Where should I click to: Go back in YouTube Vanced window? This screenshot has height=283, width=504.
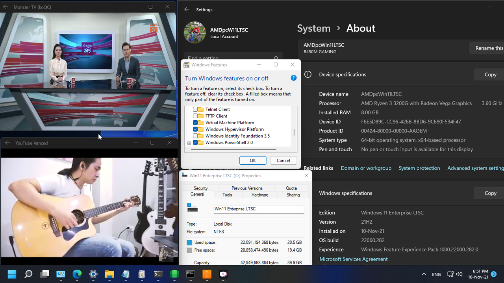click(x=7, y=143)
